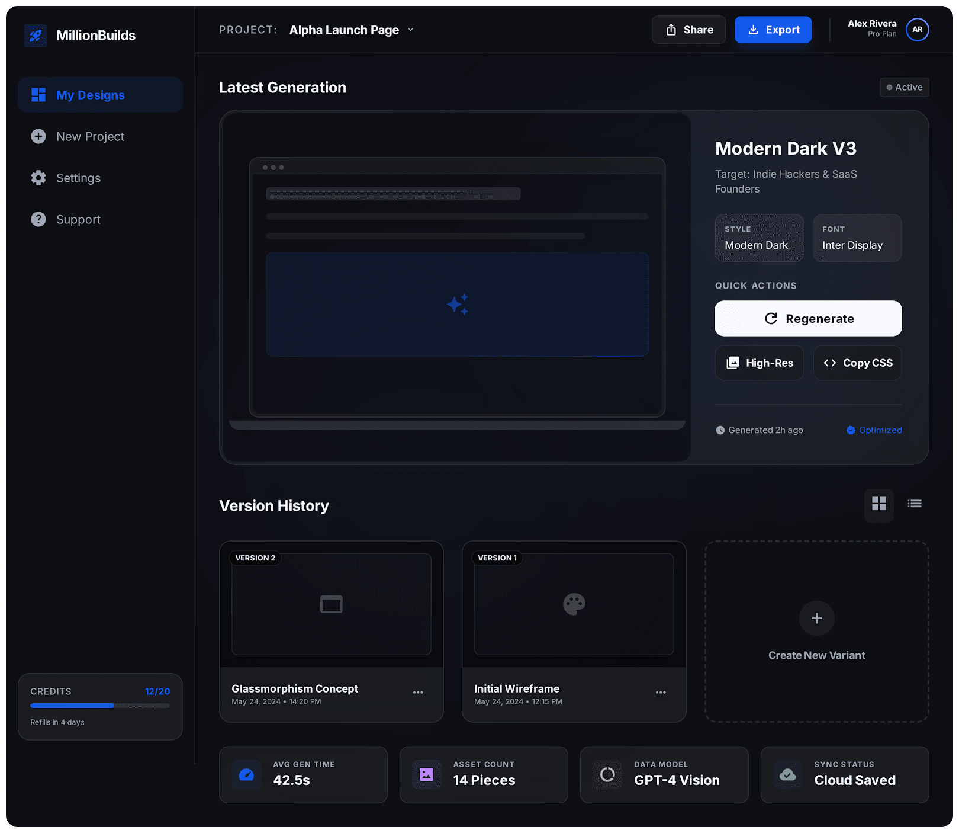The height and width of the screenshot is (833, 959).
Task: Switch to the My Designs section
Action: pyautogui.click(x=90, y=95)
